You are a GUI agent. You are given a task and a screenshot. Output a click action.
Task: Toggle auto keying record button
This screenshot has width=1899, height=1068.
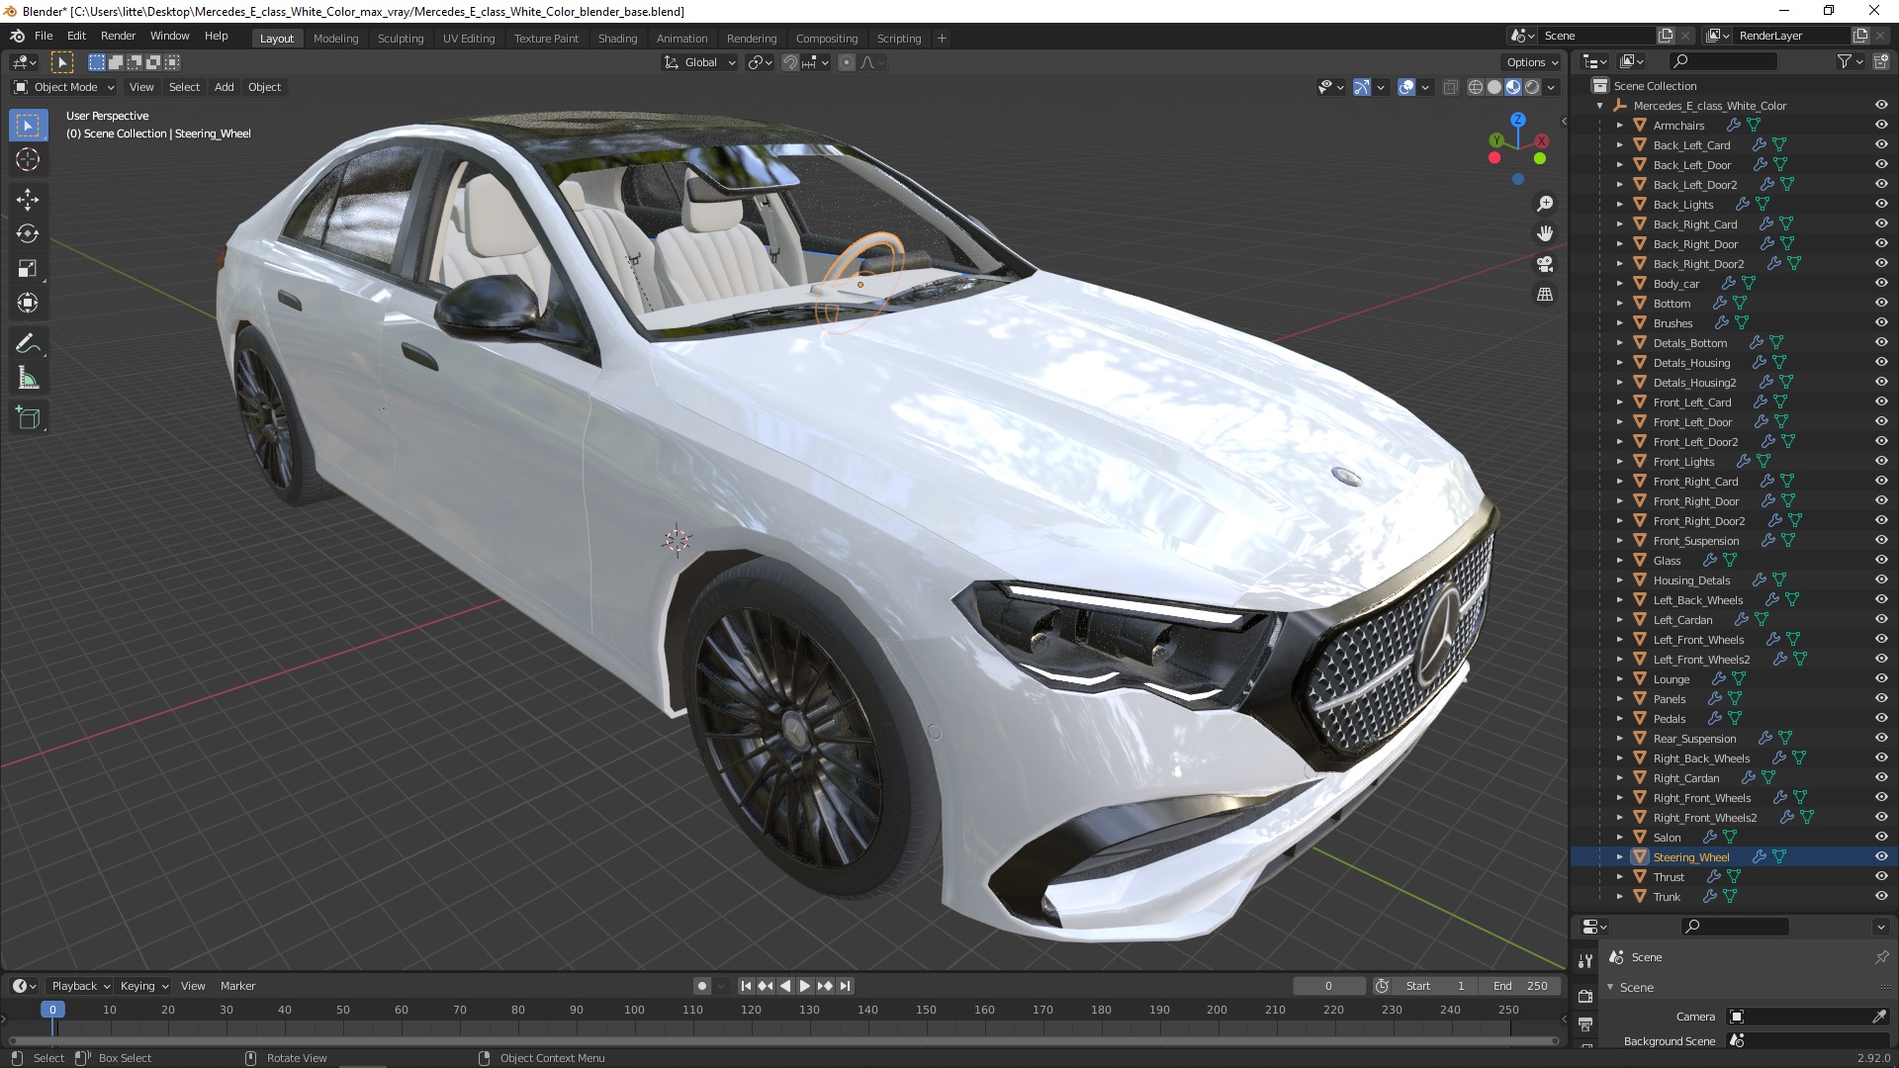coord(702,986)
